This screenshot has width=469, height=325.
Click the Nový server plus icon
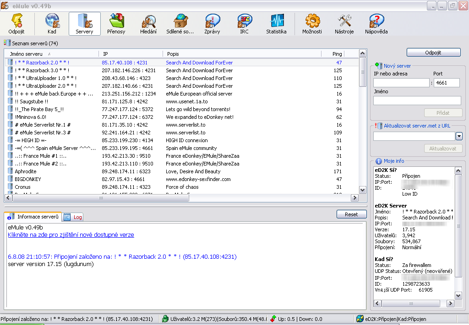point(379,66)
